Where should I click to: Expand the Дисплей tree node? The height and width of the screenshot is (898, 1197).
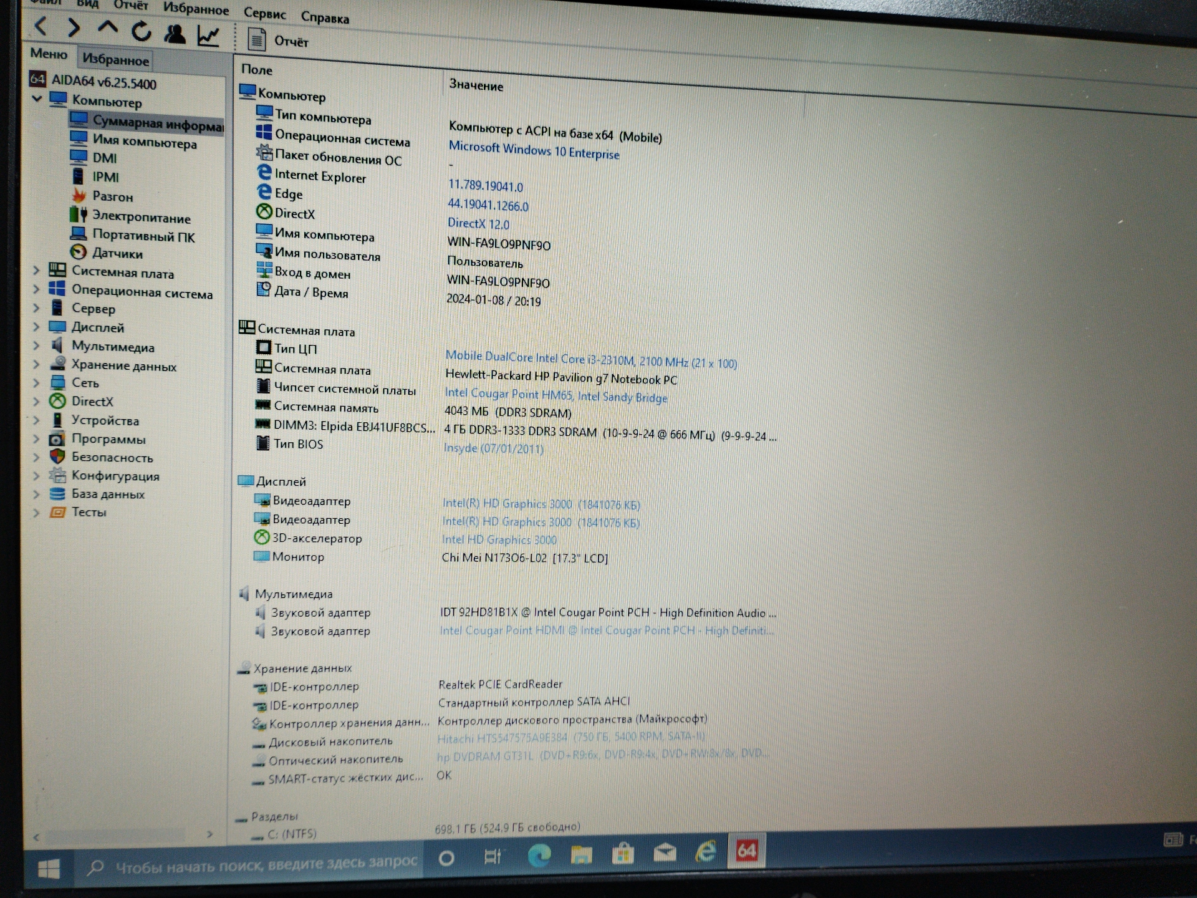click(x=36, y=327)
